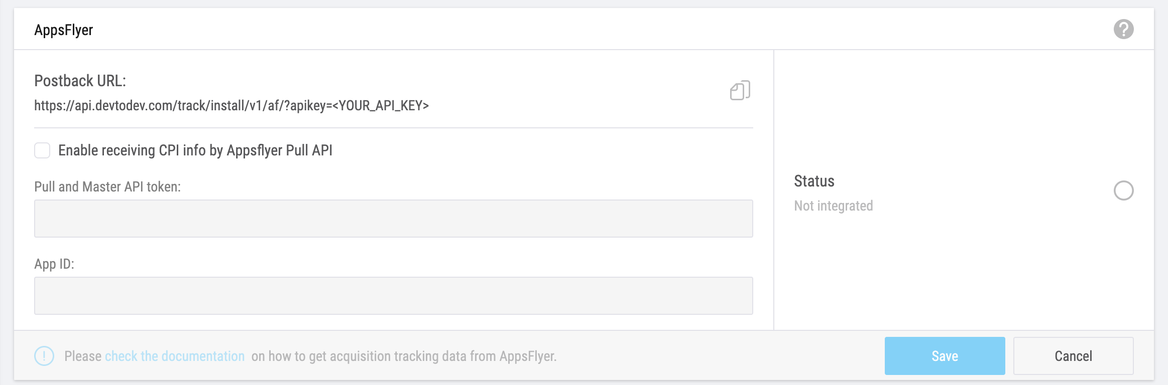Click the Status heading
The width and height of the screenshot is (1168, 385).
814,181
